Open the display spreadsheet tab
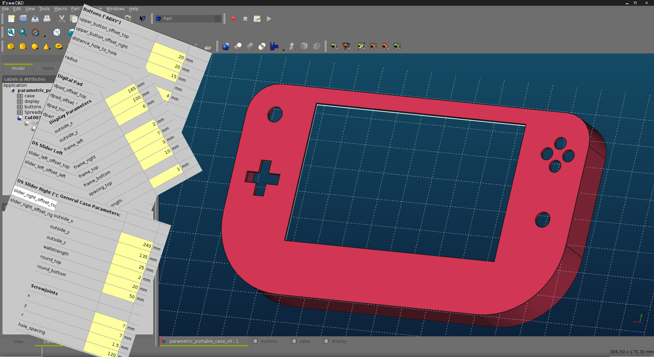The image size is (654, 357). 335,341
